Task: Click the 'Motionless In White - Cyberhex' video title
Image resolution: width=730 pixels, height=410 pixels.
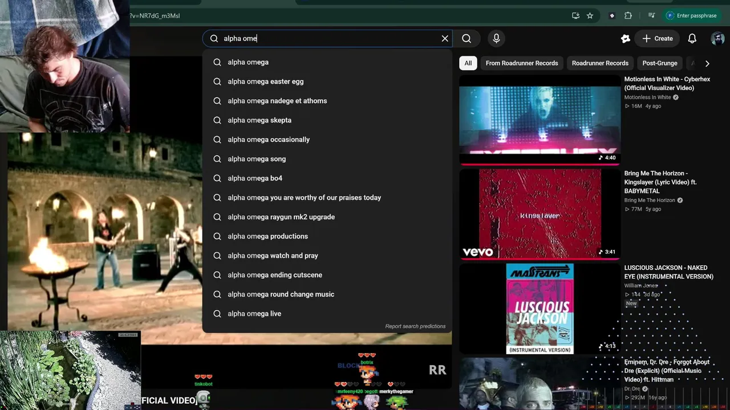Action: [667, 84]
